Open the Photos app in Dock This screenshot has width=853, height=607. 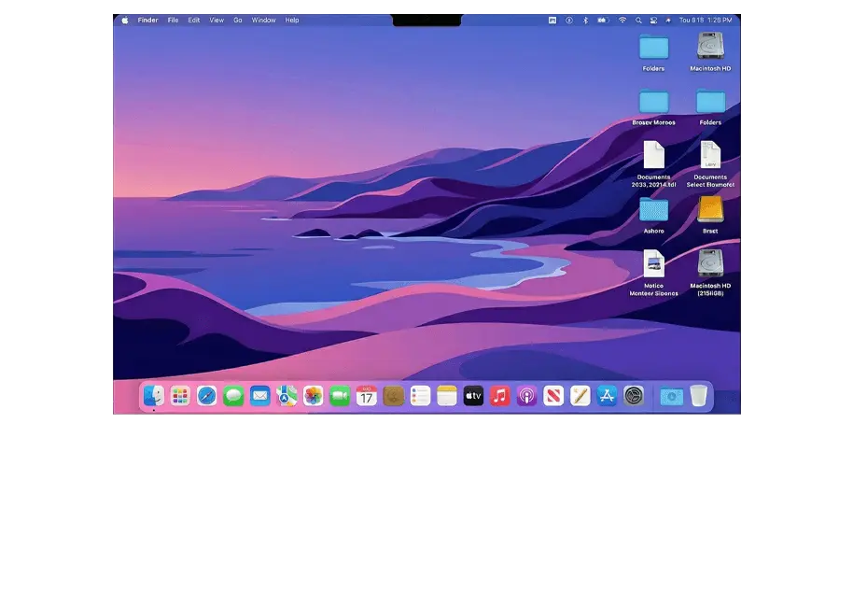[314, 396]
